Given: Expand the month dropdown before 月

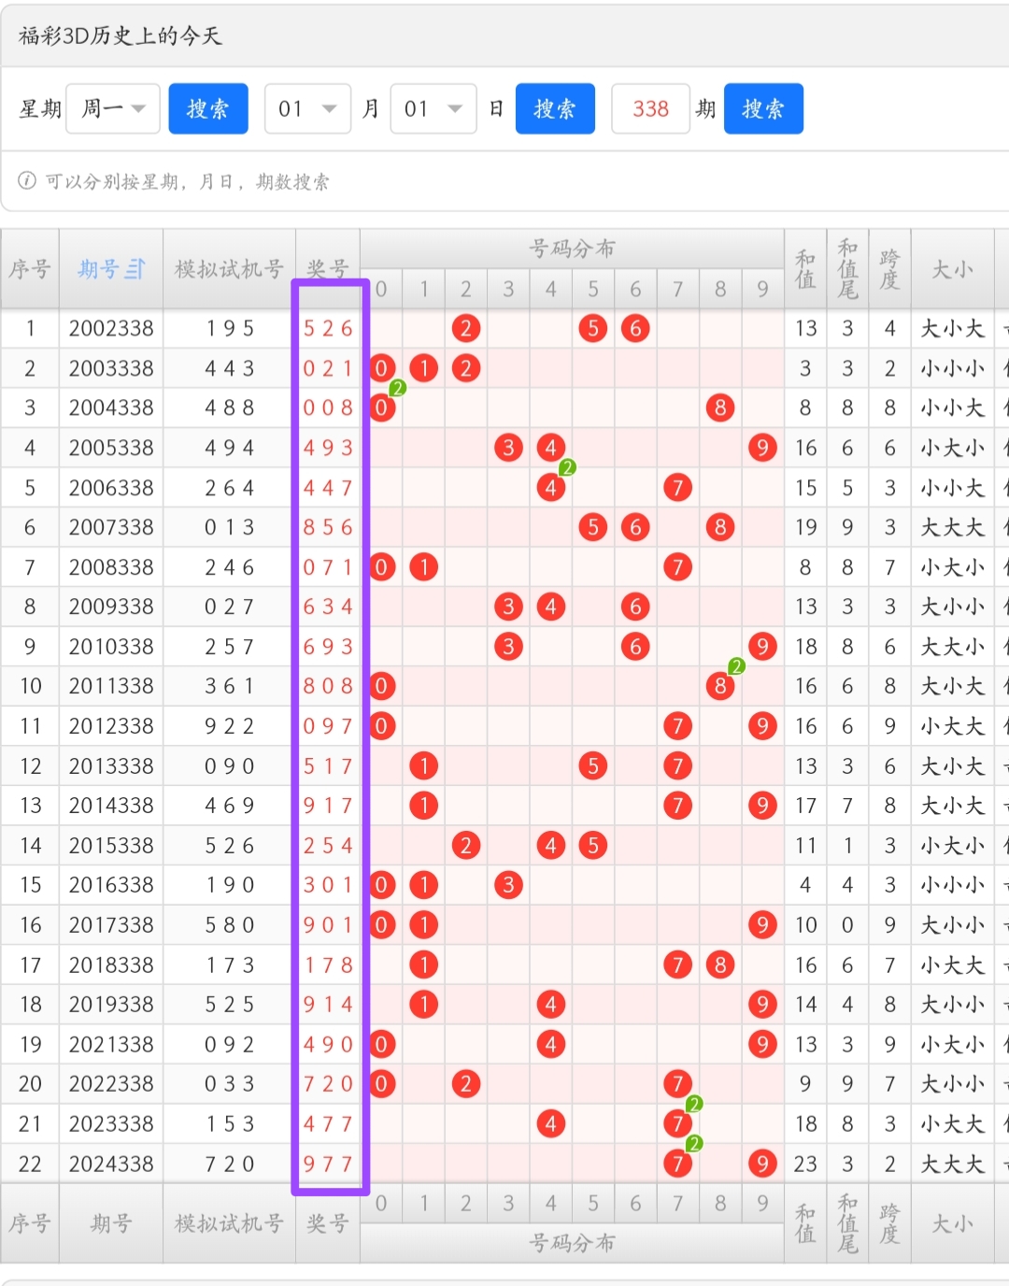Looking at the screenshot, I should click(x=307, y=109).
